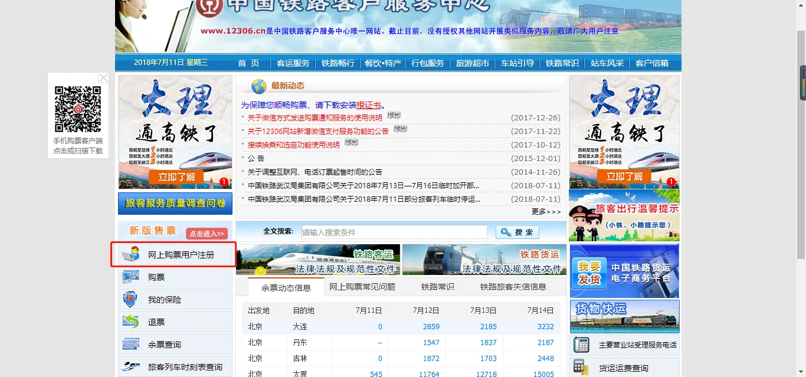806x377 pixels.
Task: Click the 点击进入>> new version button
Action: [207, 234]
